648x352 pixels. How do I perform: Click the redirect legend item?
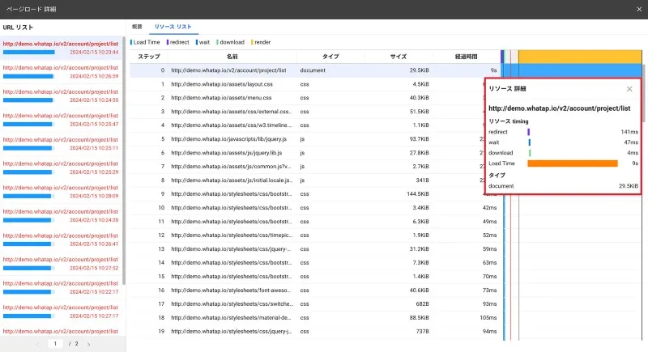(x=177, y=42)
